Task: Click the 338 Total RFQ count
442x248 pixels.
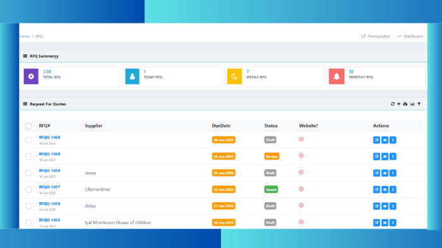Action: pyautogui.click(x=47, y=71)
